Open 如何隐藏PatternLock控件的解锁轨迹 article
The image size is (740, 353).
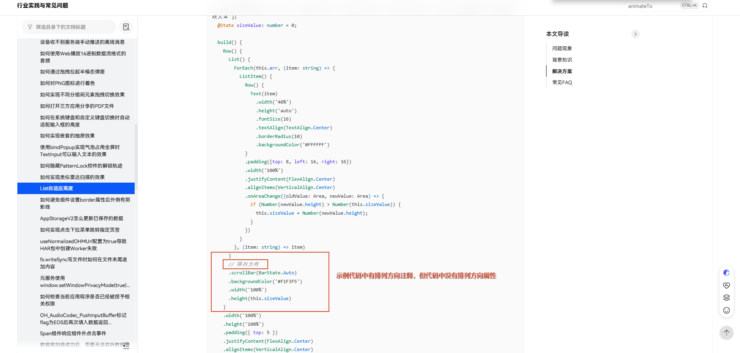[x=81, y=166]
